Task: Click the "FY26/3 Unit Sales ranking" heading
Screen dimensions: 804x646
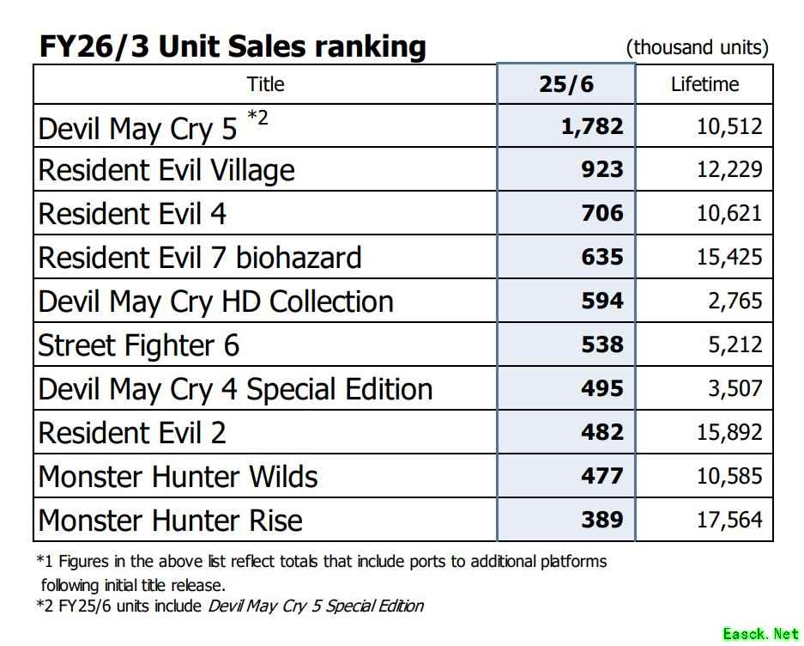Action: [233, 46]
